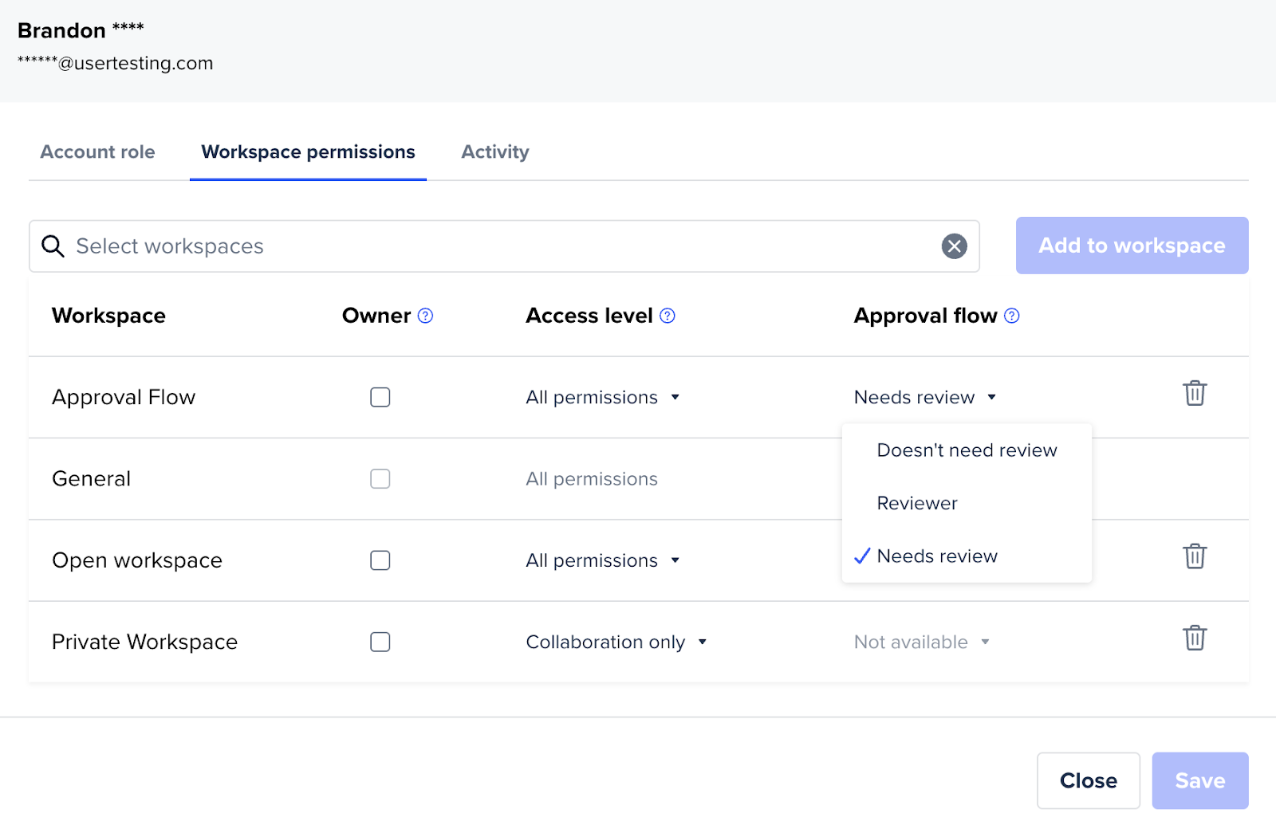
Task: Select Reviewer from approval menu
Action: pyautogui.click(x=917, y=504)
